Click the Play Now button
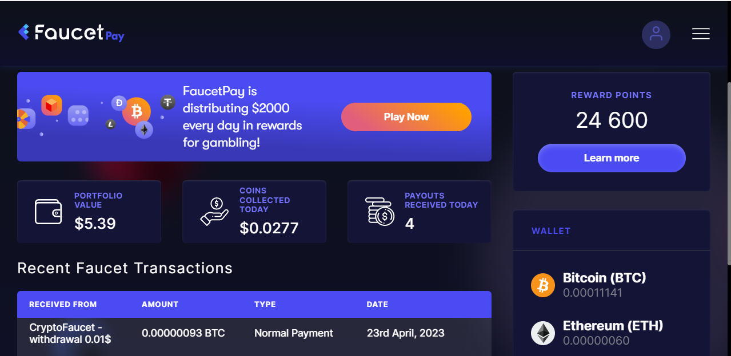 (x=406, y=117)
